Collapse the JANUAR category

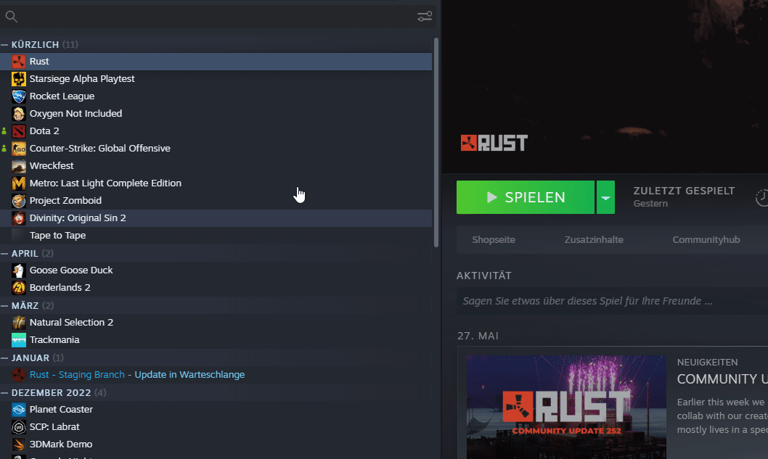pos(4,357)
